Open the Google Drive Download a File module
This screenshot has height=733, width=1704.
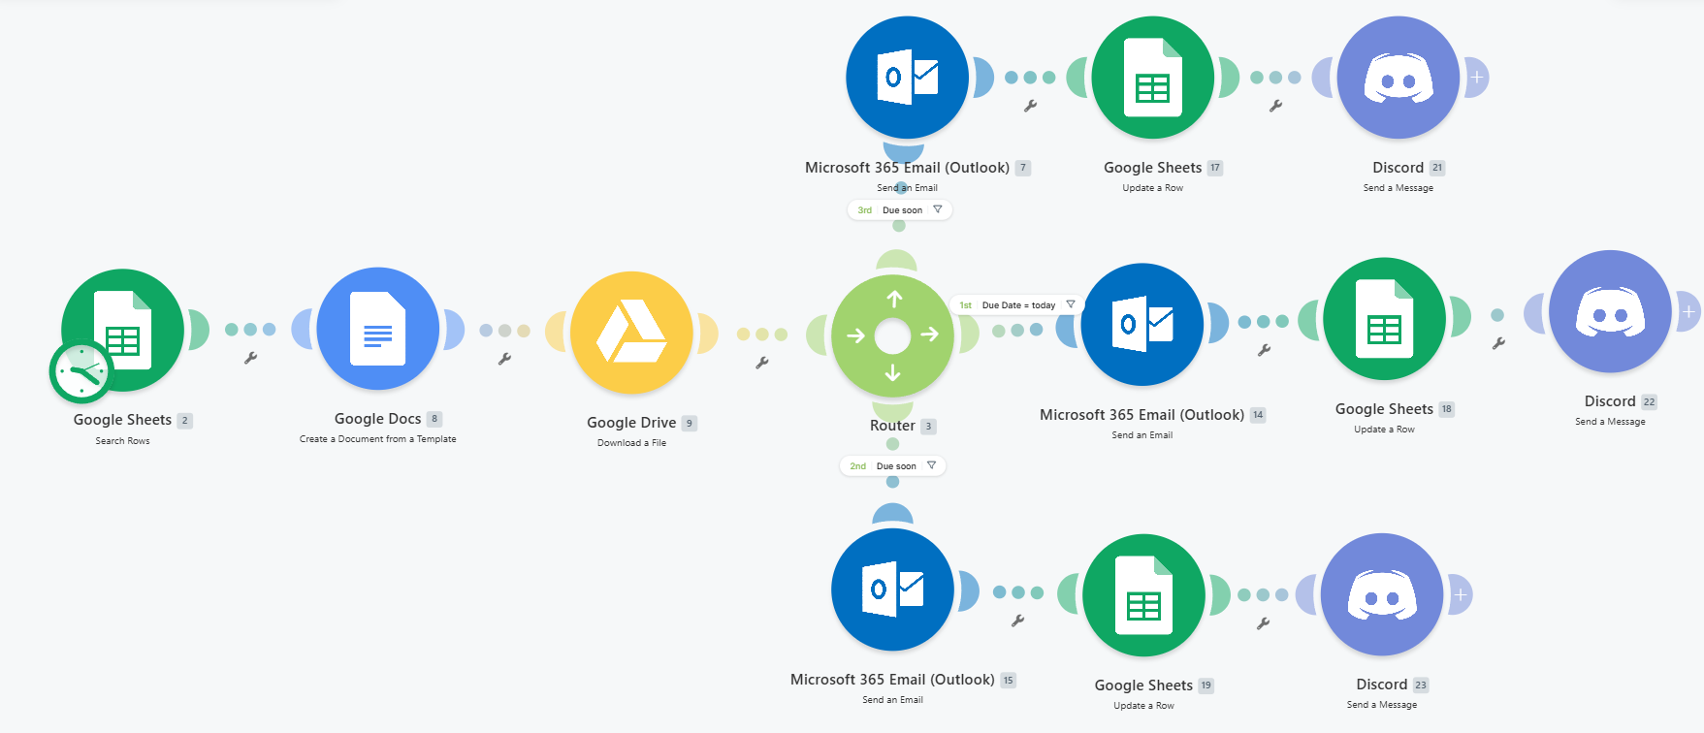(631, 333)
